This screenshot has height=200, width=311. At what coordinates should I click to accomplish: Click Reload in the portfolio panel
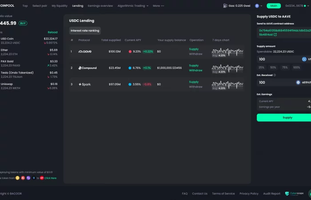52,32
